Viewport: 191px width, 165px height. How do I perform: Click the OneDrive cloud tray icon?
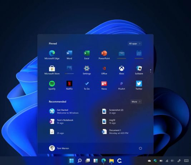[x=150, y=161]
